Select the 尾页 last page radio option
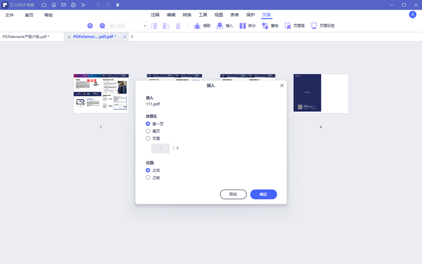 (148, 131)
